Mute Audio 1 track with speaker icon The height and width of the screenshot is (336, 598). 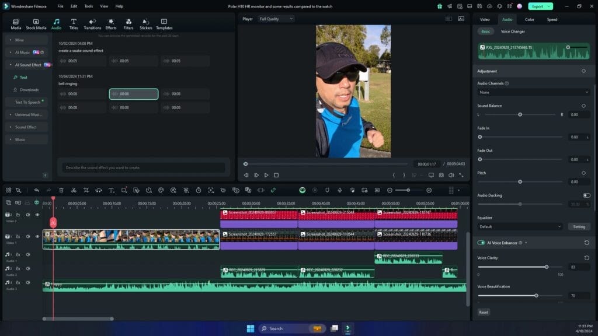28,254
